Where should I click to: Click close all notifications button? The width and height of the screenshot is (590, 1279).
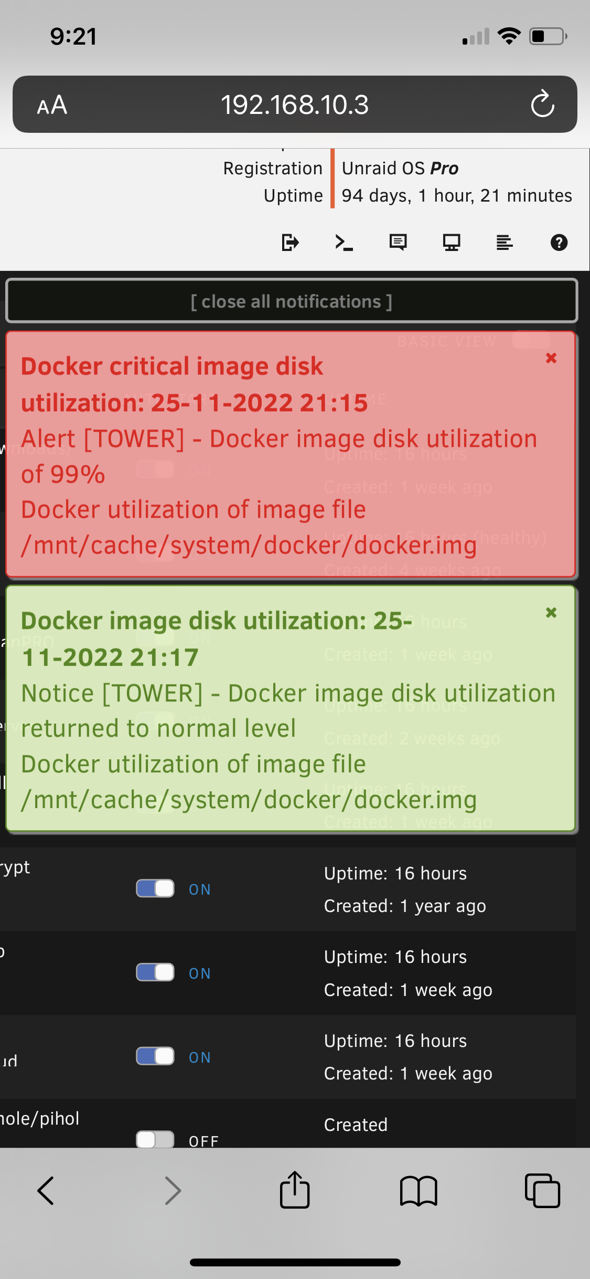(x=292, y=301)
